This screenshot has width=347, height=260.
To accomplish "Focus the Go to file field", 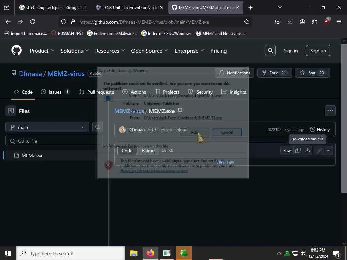I will [54, 140].
